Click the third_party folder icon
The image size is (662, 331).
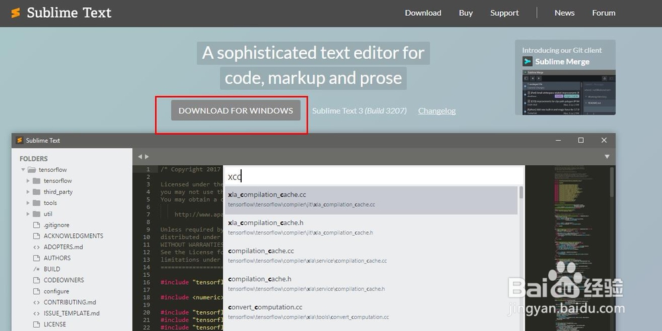point(36,192)
